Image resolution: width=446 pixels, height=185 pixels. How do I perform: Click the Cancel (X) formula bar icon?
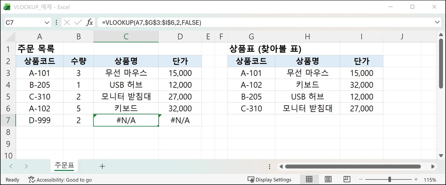[x=67, y=23]
